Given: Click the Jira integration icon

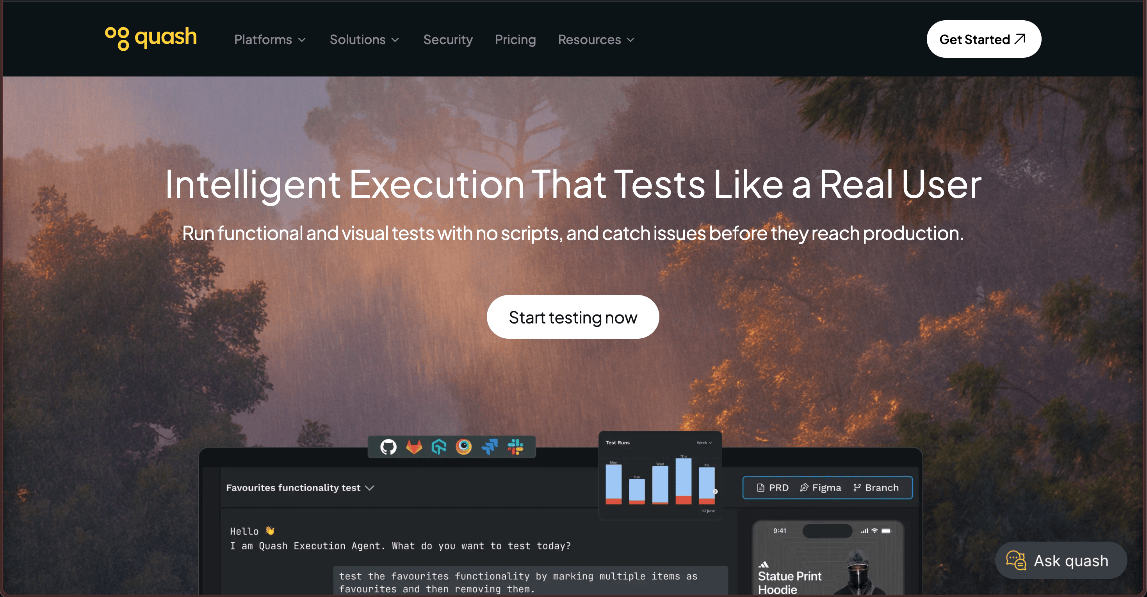Looking at the screenshot, I should click(x=489, y=446).
